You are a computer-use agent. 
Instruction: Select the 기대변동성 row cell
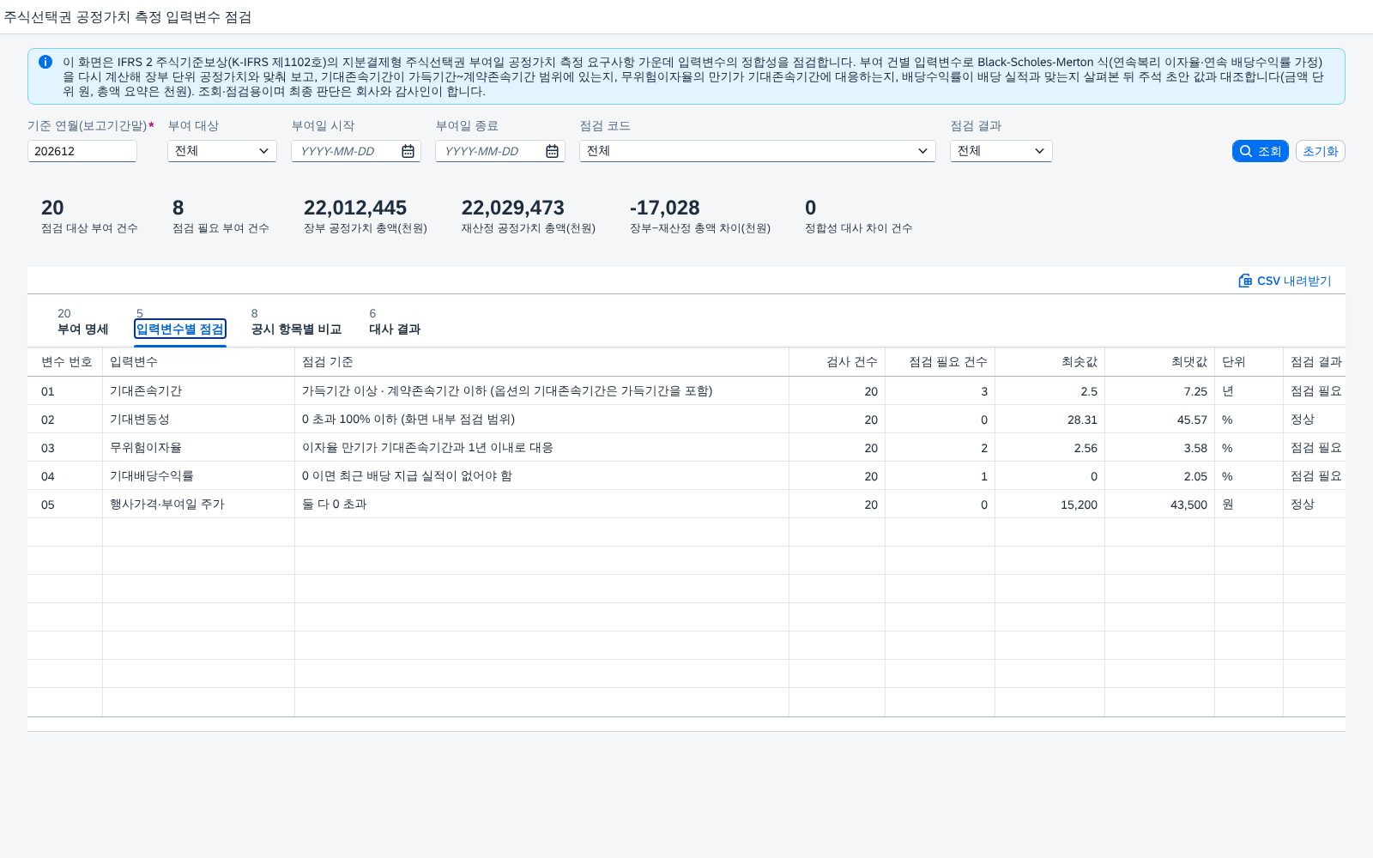[199, 420]
